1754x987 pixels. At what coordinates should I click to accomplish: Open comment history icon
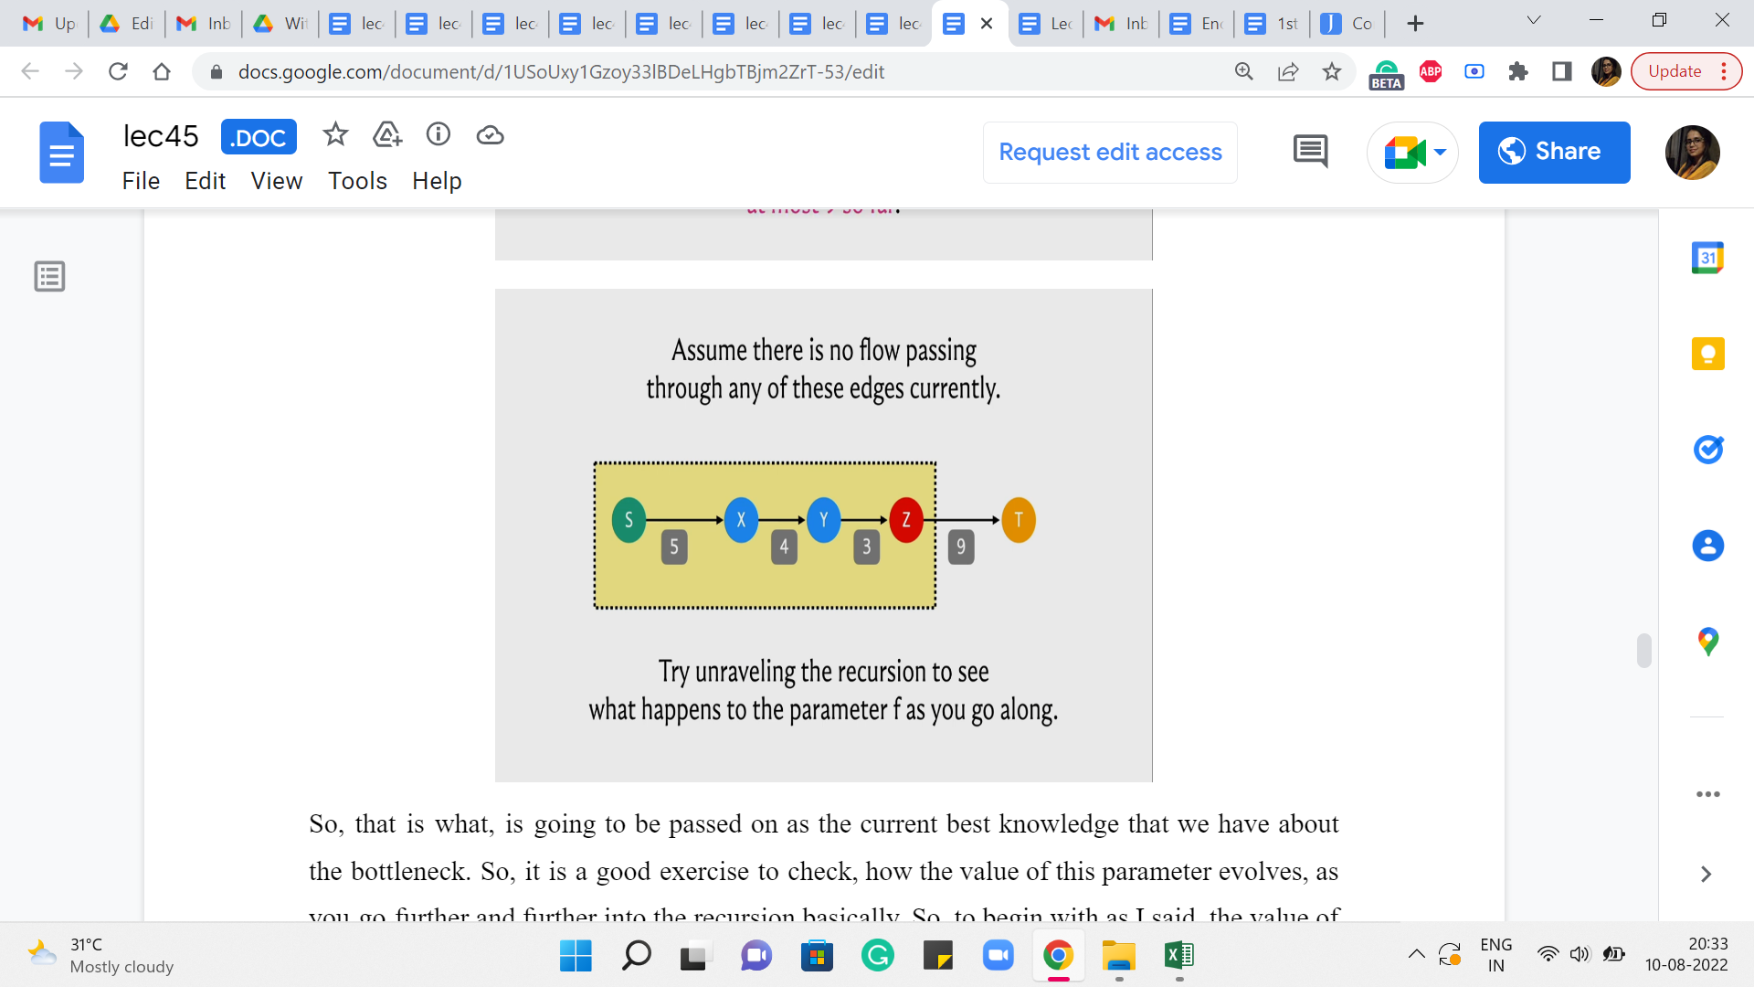(1310, 152)
